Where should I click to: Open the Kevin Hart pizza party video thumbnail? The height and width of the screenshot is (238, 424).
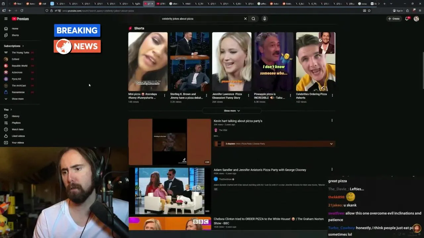(x=170, y=142)
